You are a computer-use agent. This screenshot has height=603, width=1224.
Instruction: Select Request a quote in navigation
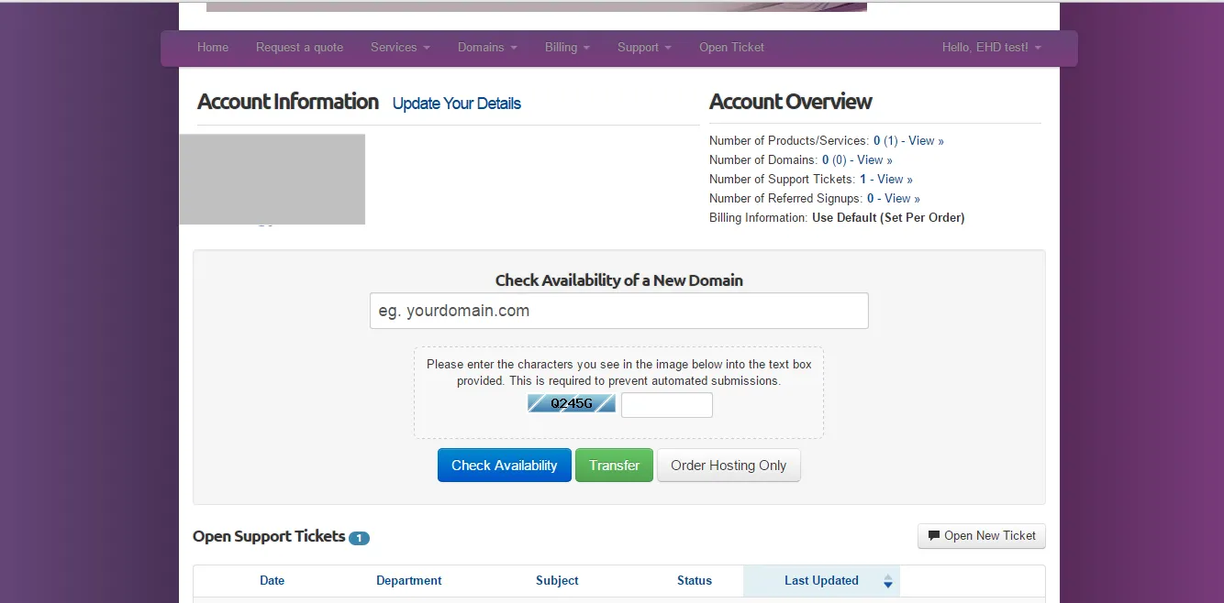click(x=299, y=48)
